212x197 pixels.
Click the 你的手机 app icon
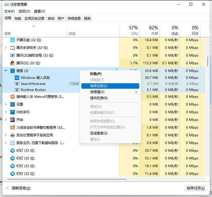[x=12, y=112]
